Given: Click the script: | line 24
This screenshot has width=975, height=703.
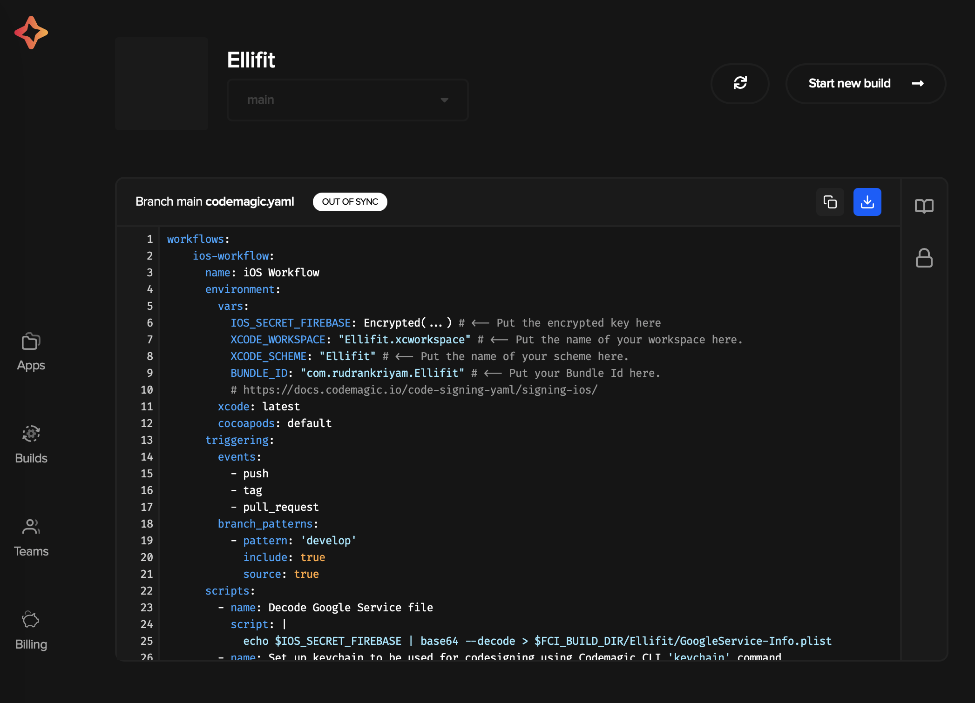Looking at the screenshot, I should [x=258, y=624].
